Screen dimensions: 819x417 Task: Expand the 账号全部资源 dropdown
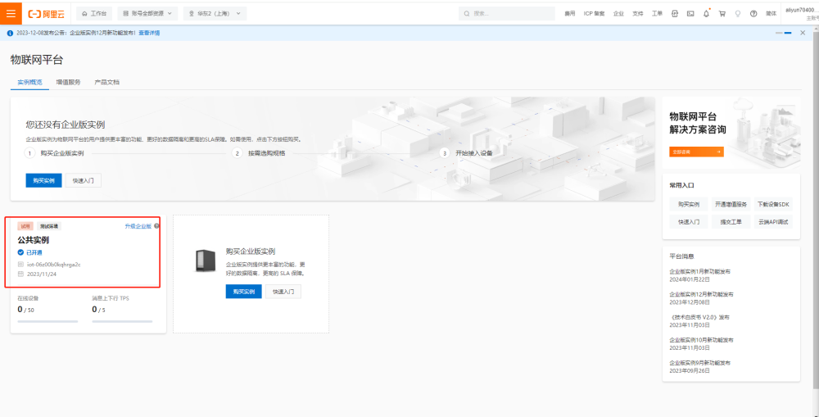tap(147, 14)
